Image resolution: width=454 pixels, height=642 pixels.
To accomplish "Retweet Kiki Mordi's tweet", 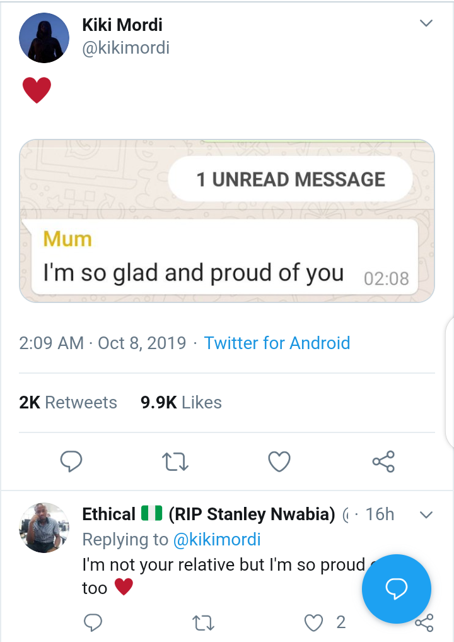I will (x=175, y=461).
